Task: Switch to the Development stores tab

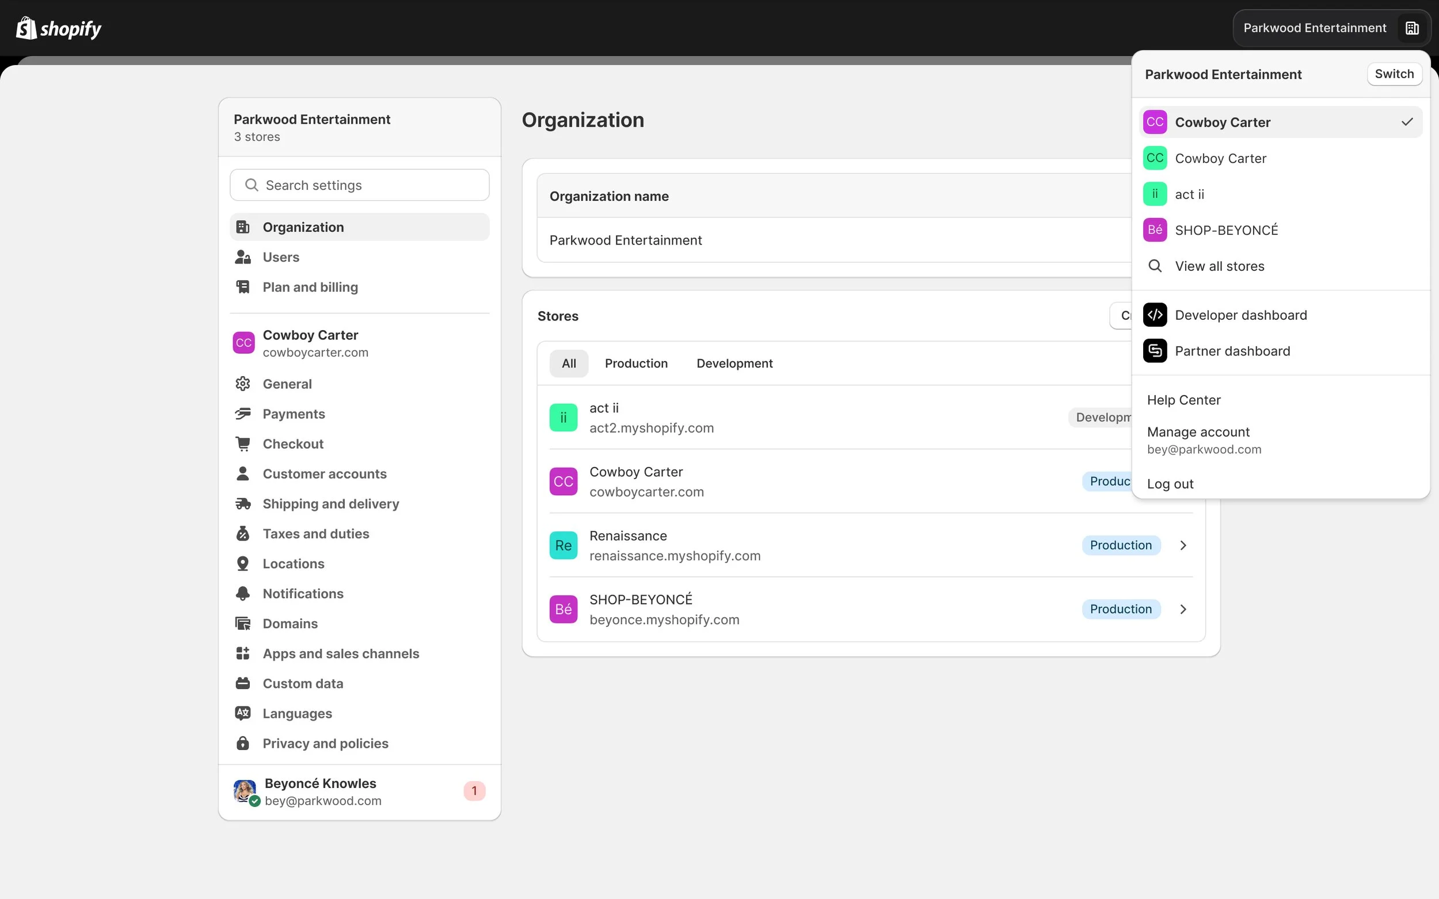Action: [x=734, y=363]
